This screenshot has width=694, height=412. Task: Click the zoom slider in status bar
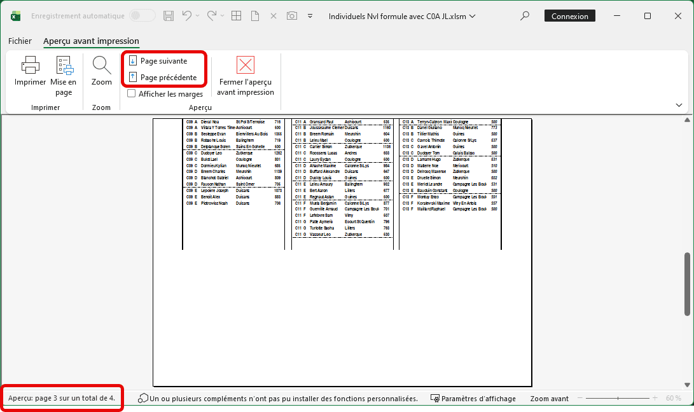[616, 399]
